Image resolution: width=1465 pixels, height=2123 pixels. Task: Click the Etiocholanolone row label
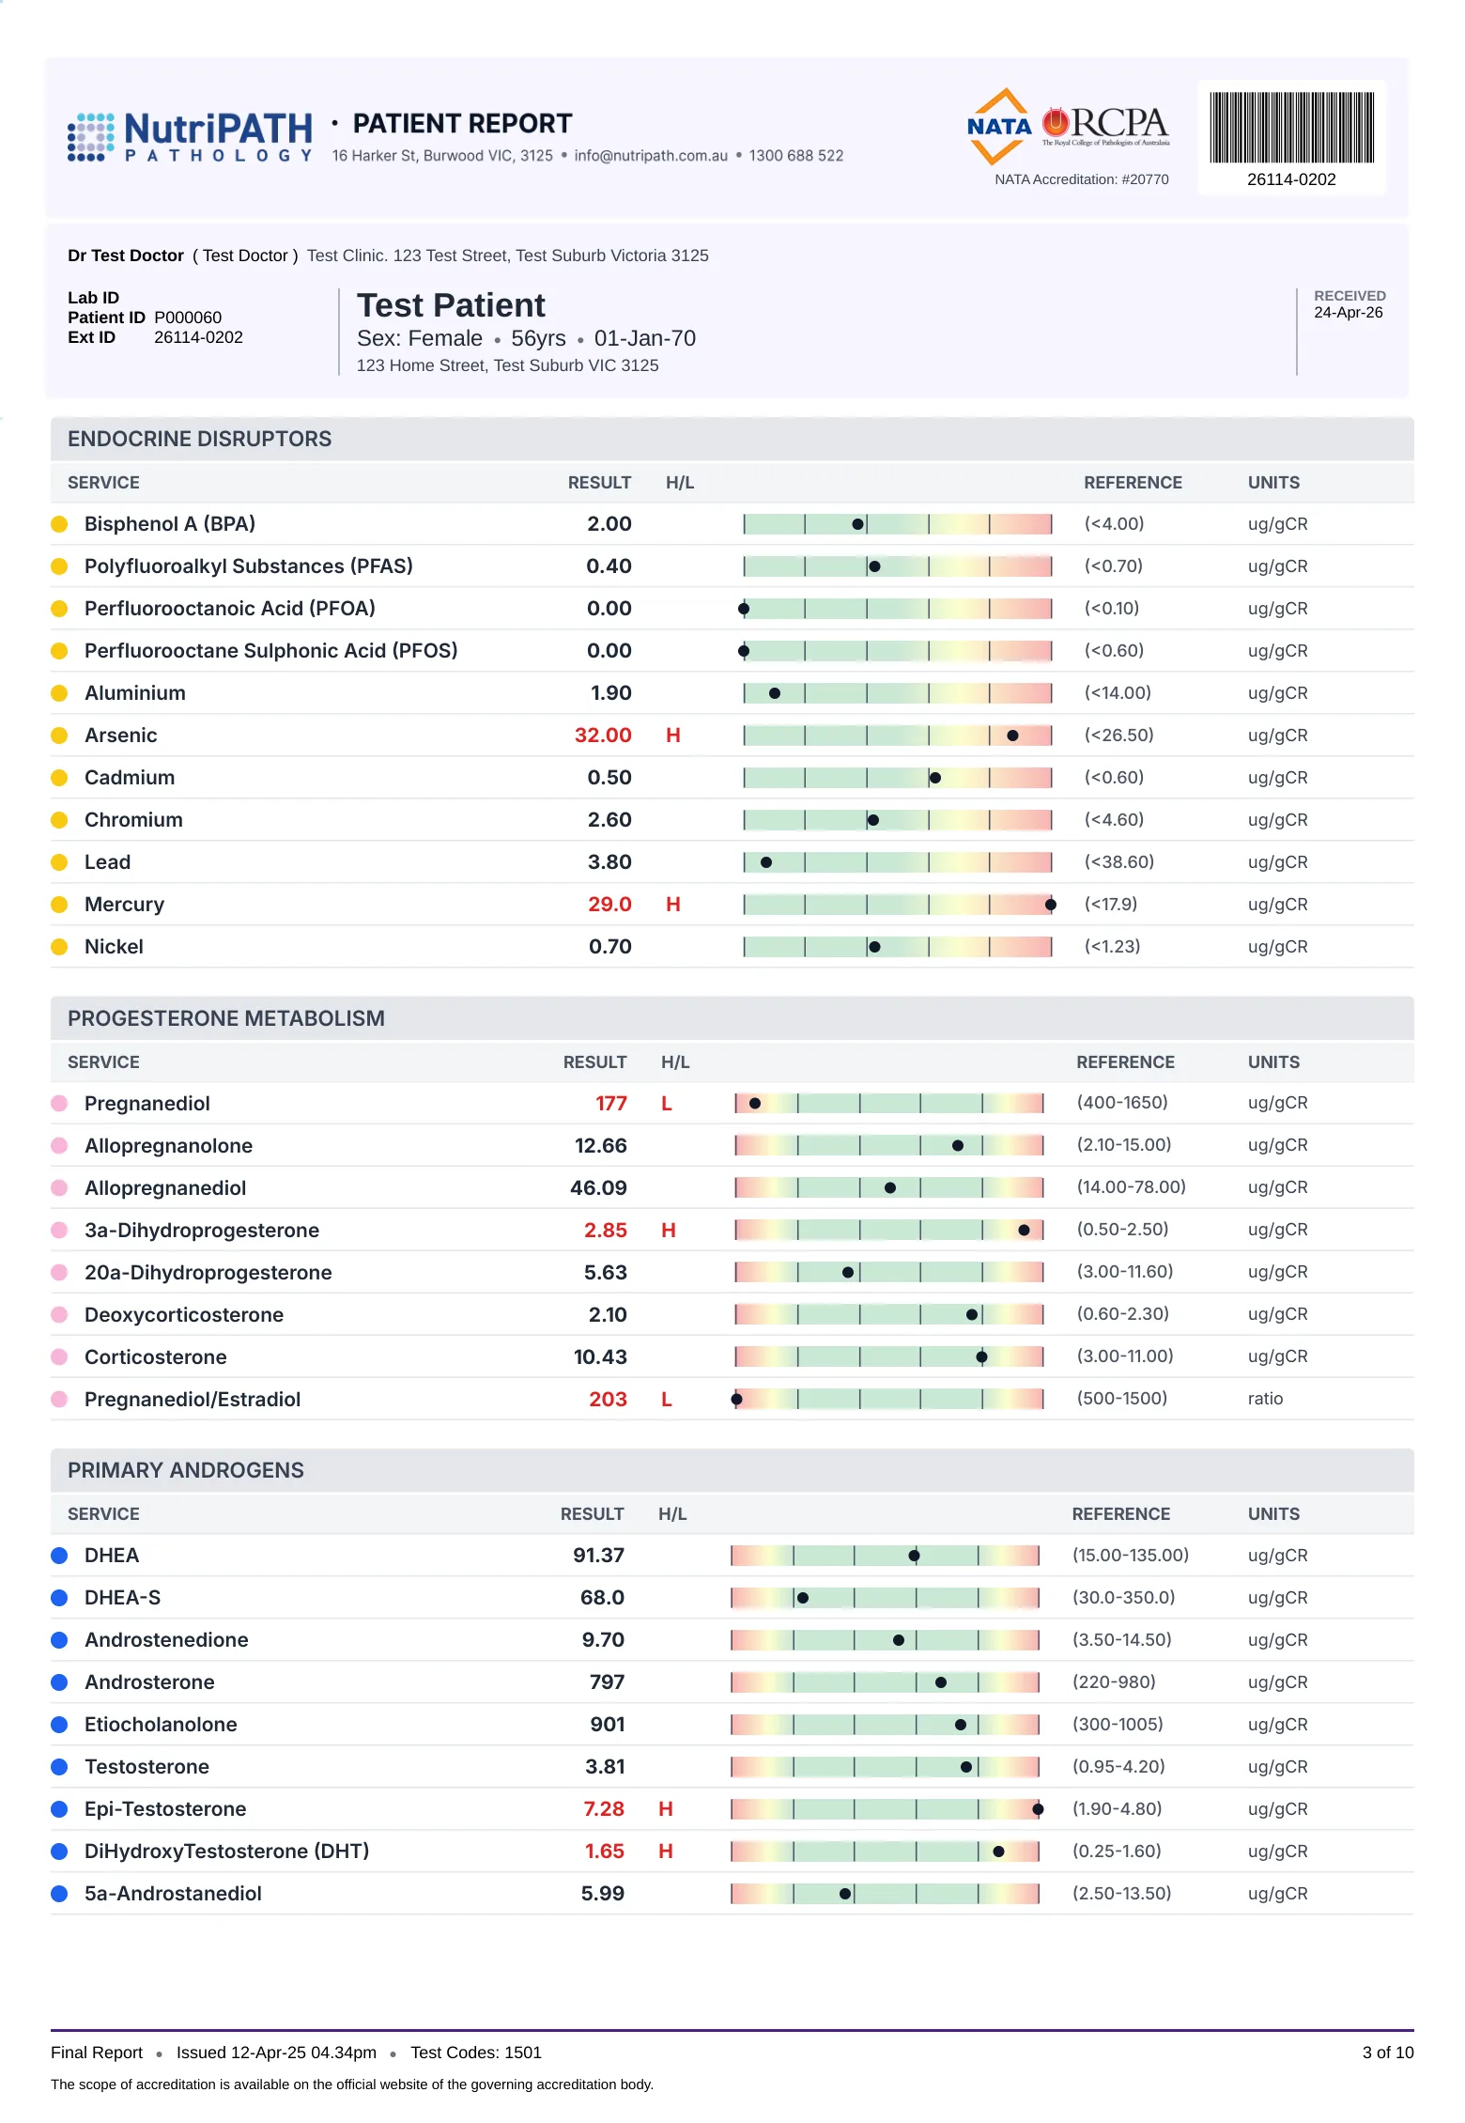(161, 1725)
